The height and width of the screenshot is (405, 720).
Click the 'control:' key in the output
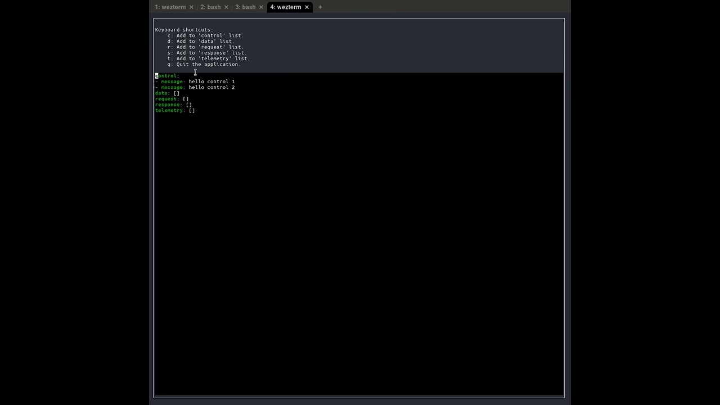click(167, 76)
